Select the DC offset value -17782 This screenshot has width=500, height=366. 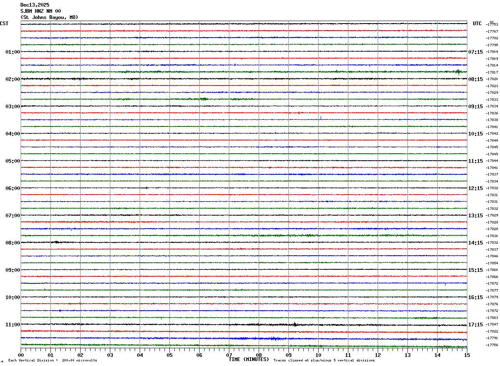492,38
